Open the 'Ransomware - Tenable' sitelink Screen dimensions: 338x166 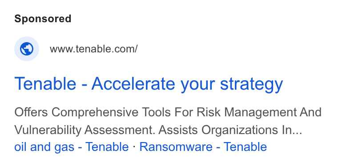click(x=203, y=147)
